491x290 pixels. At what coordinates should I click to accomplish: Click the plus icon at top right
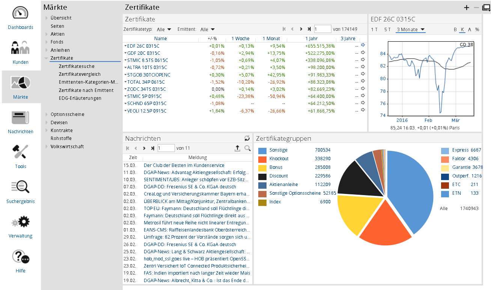pyautogui.click(x=467, y=8)
